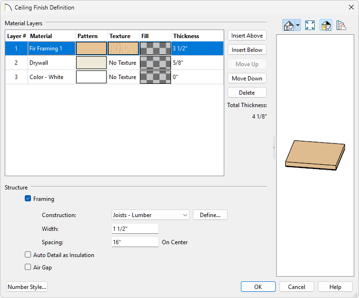The height and width of the screenshot is (298, 359).
Task: Click the Color - White fill pattern icon
Action: coord(155,77)
